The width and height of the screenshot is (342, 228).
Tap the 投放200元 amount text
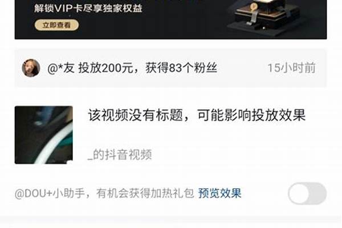pyautogui.click(x=105, y=68)
